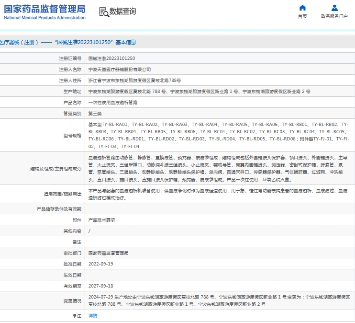Click the 变更情况 row label
Image resolution: width=355 pixels, height=323 pixels.
[x=72, y=301]
